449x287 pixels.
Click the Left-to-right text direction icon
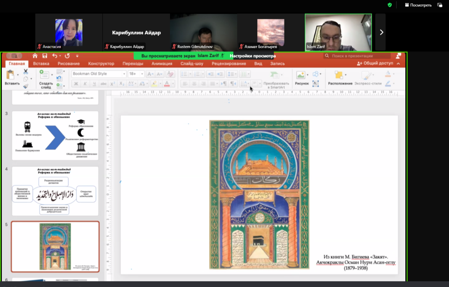[x=223, y=84]
